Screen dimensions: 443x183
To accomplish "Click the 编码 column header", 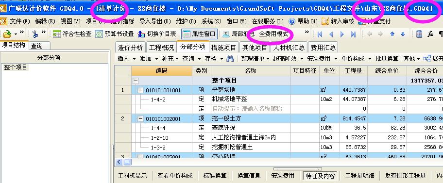I will (162, 71).
